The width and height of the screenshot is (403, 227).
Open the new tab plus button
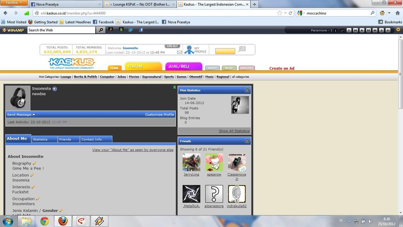click(x=254, y=4)
